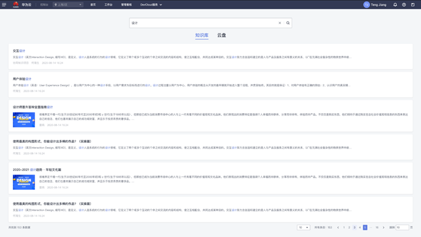
Task: Click the rightmost icon in the top bar
Action: (413, 4)
